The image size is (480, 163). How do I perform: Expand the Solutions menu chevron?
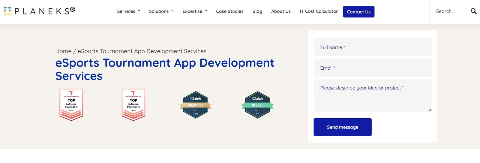(x=172, y=11)
